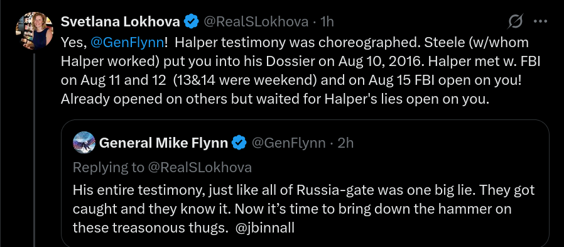
Task: Click 'Replying to @RealSLokhova' text
Action: (162, 167)
